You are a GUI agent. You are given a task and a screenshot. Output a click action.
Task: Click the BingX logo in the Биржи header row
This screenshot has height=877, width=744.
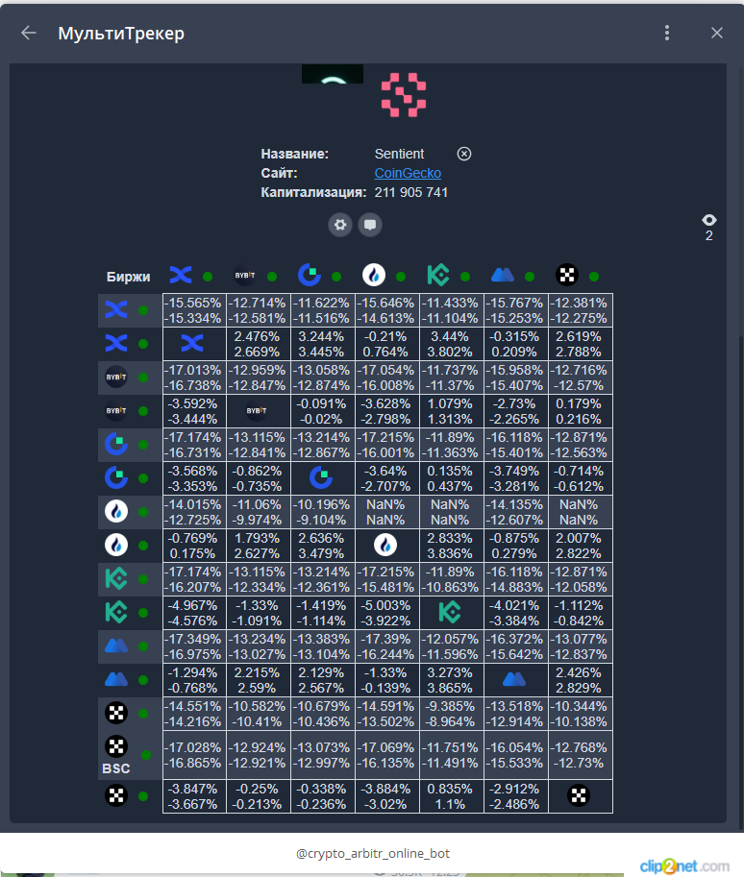181,275
